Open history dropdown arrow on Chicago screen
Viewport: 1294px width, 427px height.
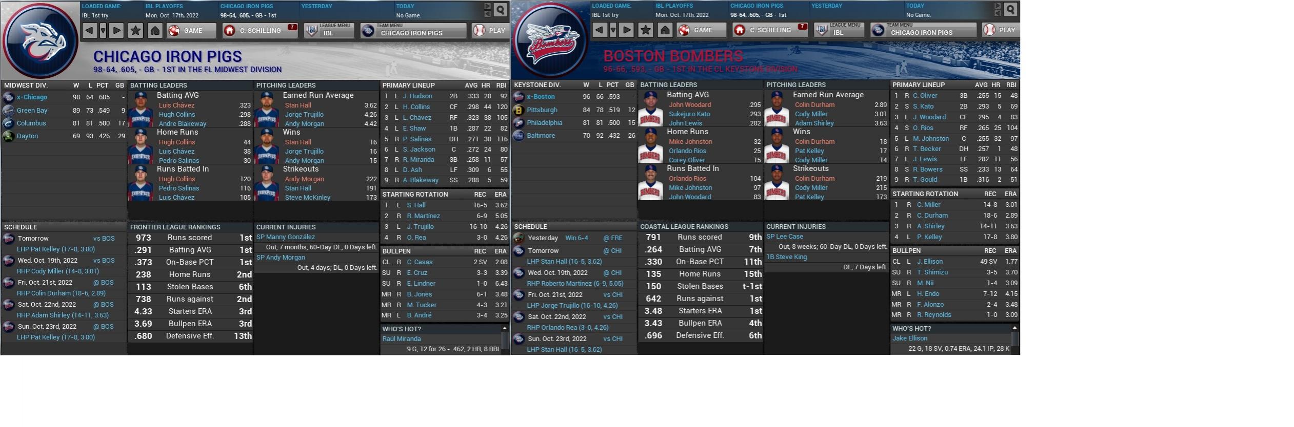103,31
